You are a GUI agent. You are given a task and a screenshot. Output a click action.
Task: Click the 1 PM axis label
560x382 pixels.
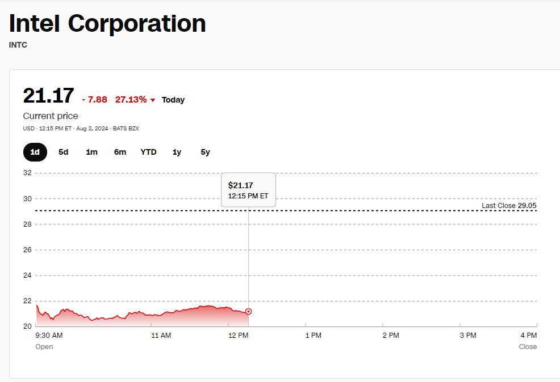click(x=313, y=336)
